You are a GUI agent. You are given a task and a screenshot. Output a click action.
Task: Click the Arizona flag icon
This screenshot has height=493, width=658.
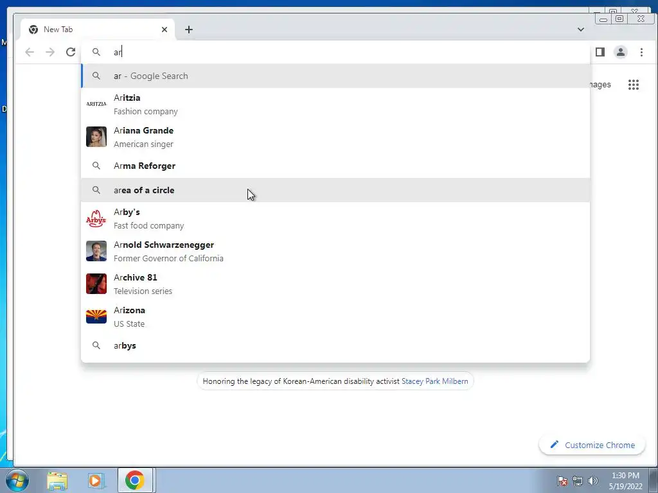coord(96,316)
